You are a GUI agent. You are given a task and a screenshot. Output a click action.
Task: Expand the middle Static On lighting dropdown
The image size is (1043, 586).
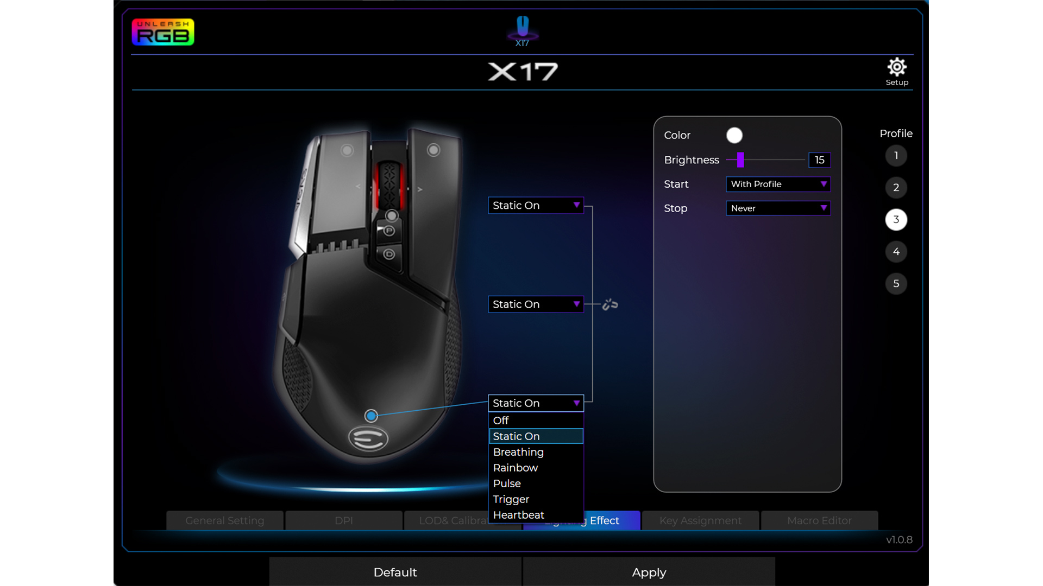536,304
